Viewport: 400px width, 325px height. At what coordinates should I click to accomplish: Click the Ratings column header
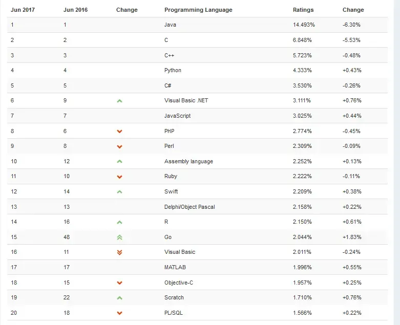click(303, 10)
